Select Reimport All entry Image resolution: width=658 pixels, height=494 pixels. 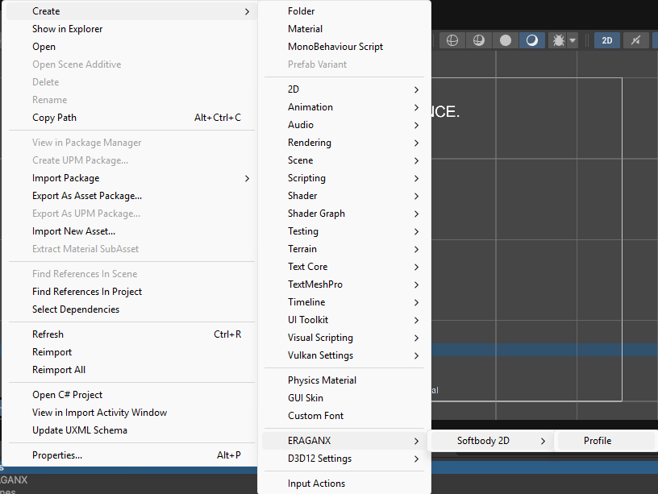click(x=131, y=370)
